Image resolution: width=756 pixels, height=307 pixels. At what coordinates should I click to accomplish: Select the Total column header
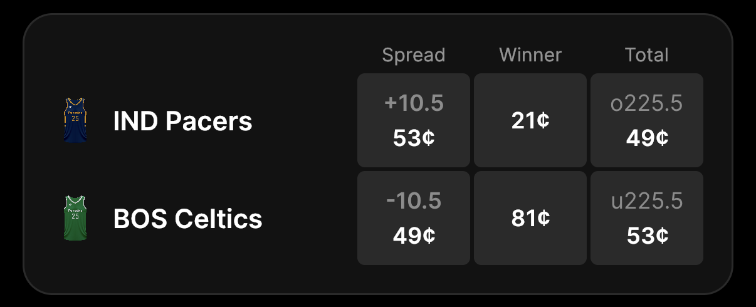coord(646,55)
